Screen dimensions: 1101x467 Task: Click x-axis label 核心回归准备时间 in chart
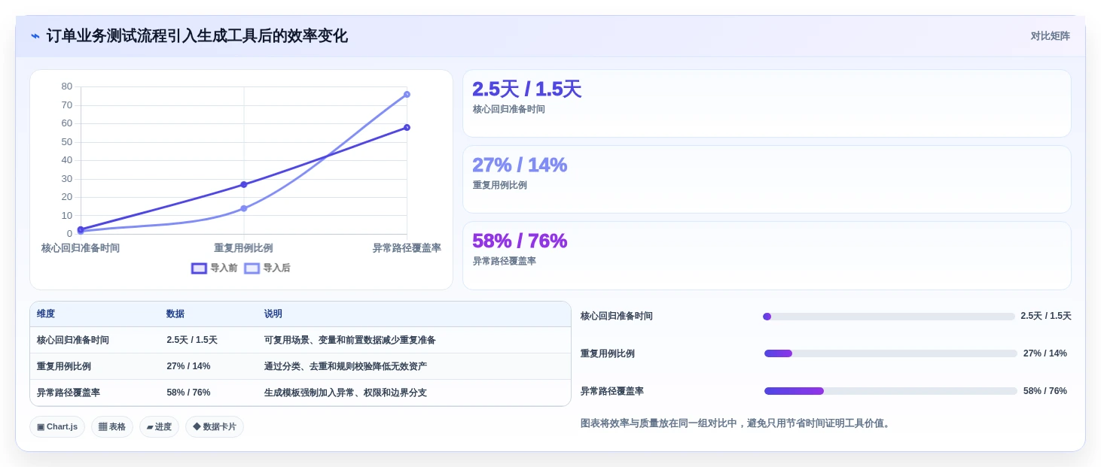pyautogui.click(x=81, y=248)
